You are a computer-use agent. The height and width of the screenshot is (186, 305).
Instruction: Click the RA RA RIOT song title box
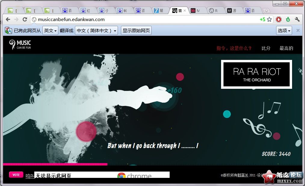[x=257, y=74]
